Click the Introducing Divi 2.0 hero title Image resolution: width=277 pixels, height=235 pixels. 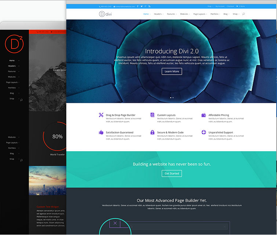(x=172, y=51)
